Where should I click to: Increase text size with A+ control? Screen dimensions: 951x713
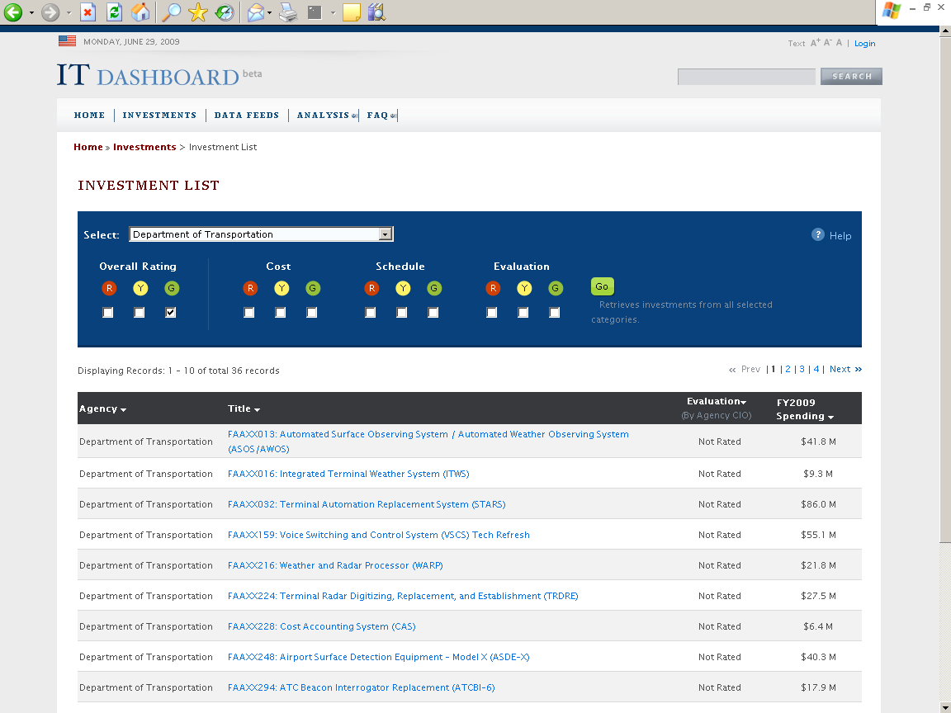tap(815, 43)
